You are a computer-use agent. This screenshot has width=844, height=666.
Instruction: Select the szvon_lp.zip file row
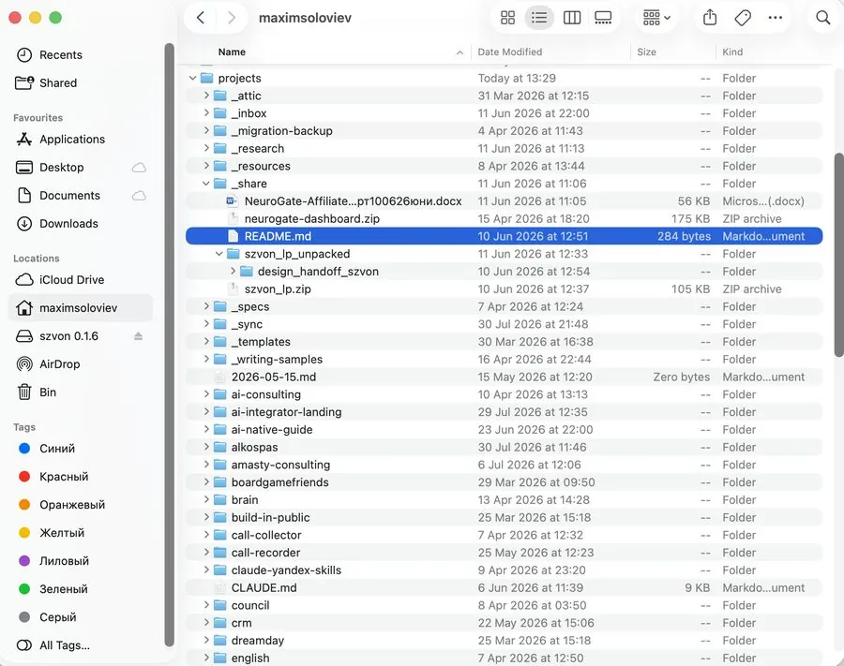504,289
